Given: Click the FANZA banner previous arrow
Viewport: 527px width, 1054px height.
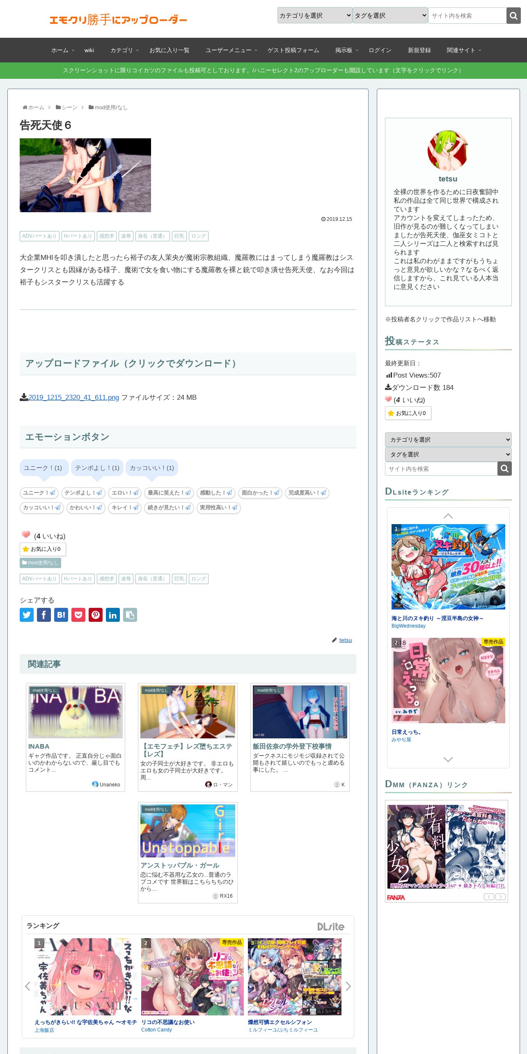Looking at the screenshot, I should tap(489, 897).
